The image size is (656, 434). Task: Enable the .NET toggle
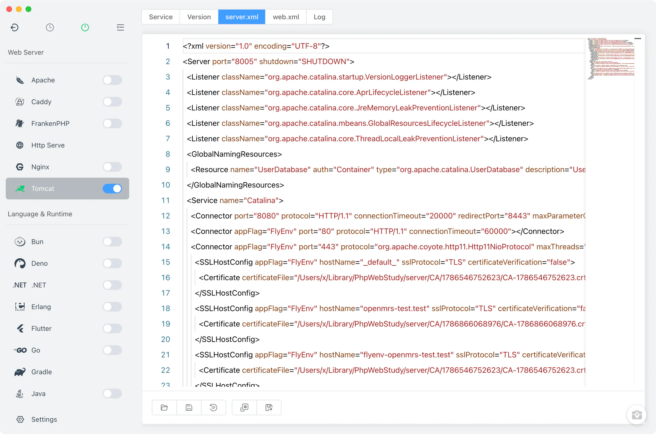pos(112,285)
